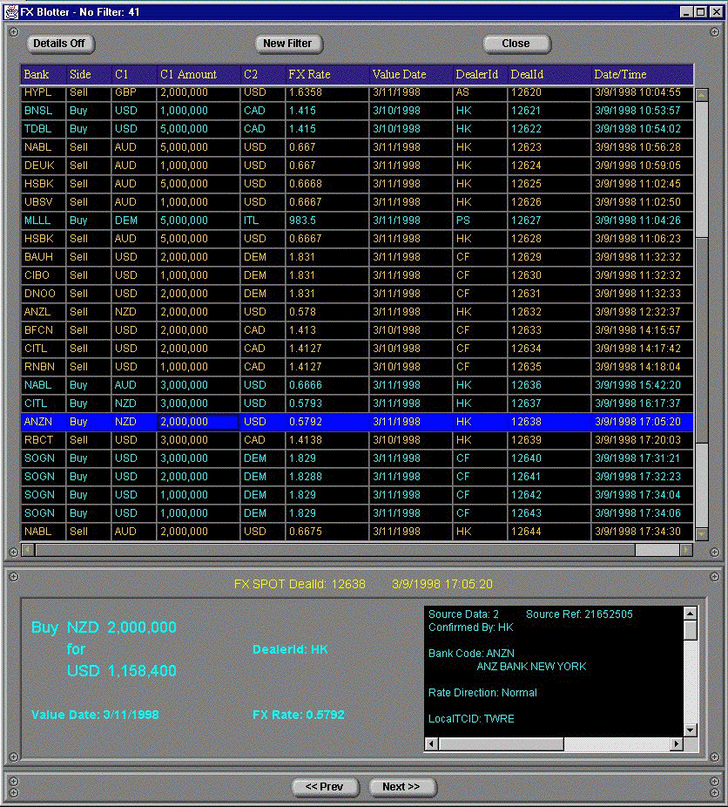728x807 pixels.
Task: Click the Details Off button
Action: (60, 44)
